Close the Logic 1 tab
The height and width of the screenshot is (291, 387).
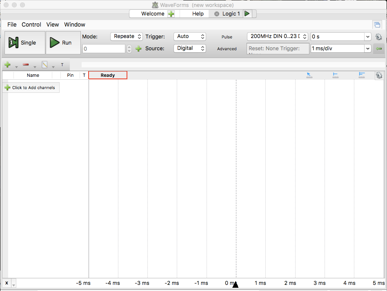[x=217, y=14]
